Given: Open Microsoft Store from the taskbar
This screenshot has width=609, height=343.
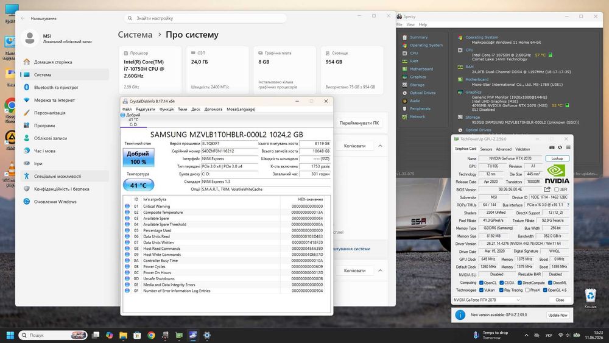Looking at the screenshot, I should 137,335.
